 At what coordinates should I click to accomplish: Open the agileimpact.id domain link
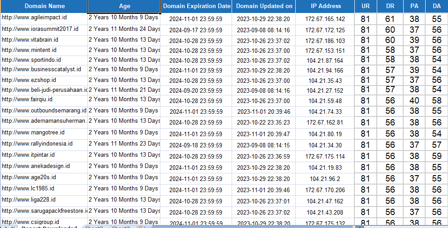pyautogui.click(x=34, y=18)
